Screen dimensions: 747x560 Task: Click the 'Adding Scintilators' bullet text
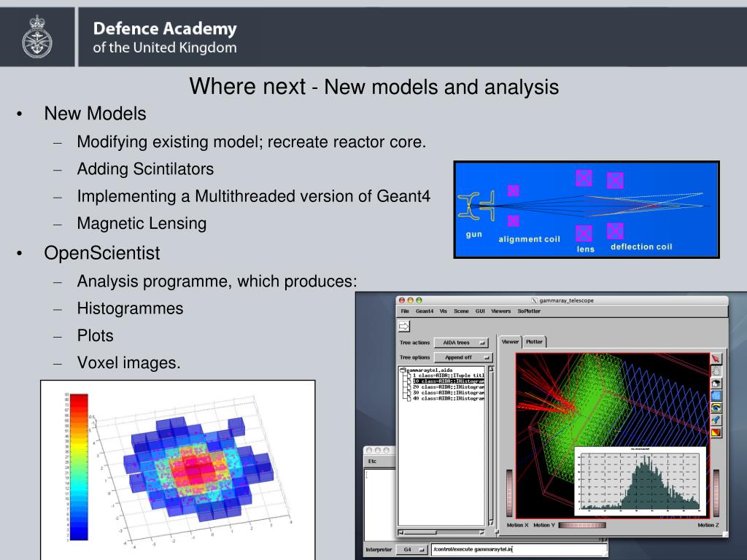145,169
